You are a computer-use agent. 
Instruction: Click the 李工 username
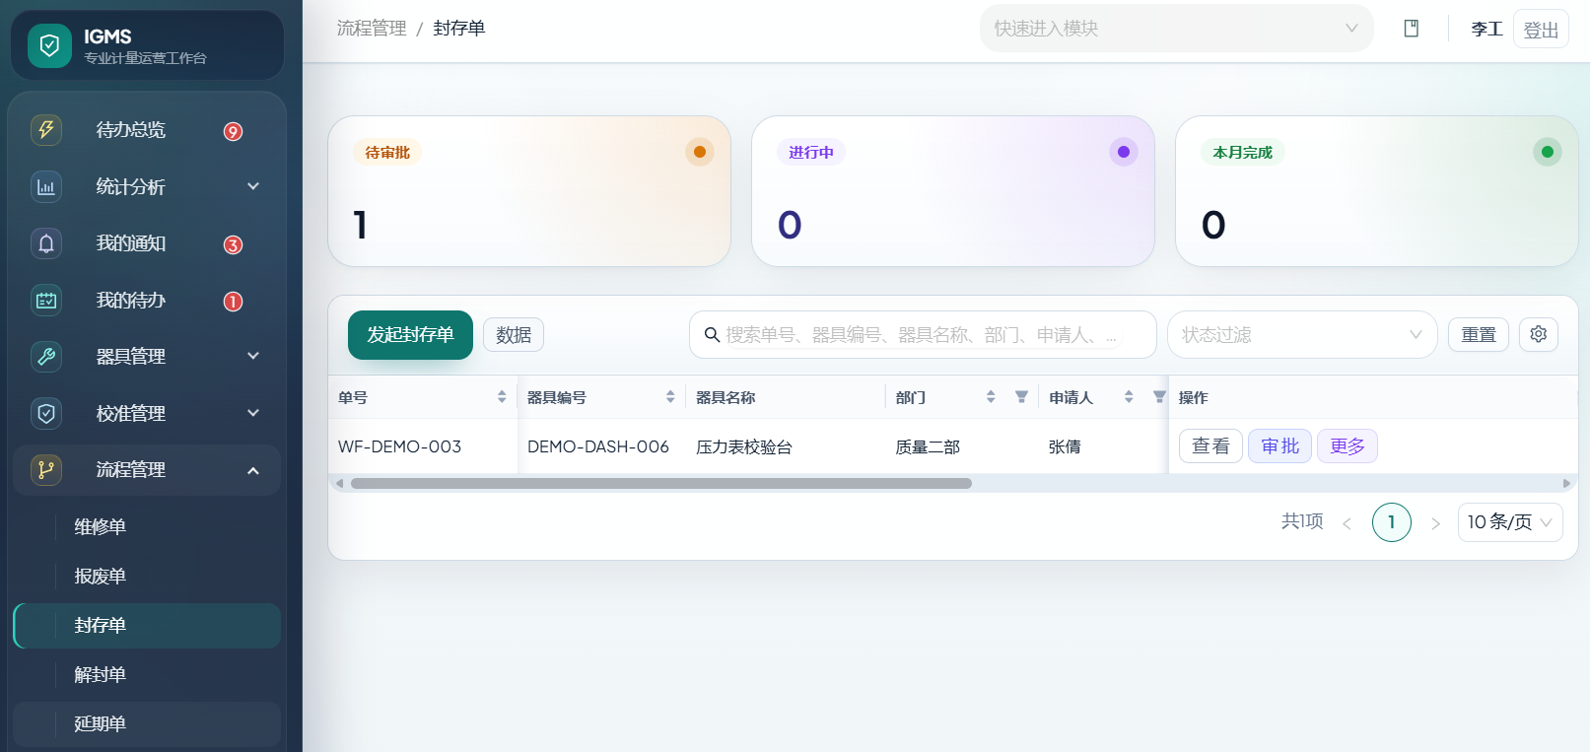(x=1486, y=30)
